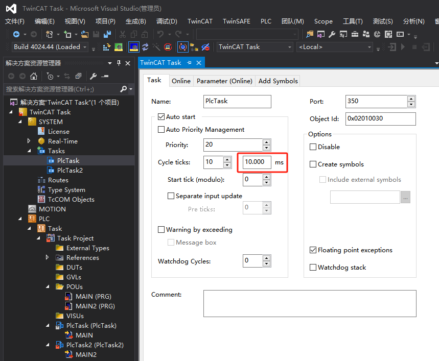Toggle the Auto start checkbox

coord(161,116)
